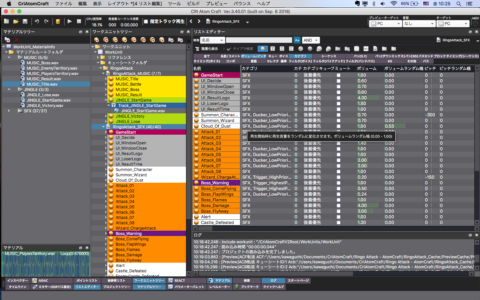480x300 pixels.
Task: Open the ファイル menu
Action: 63,4
